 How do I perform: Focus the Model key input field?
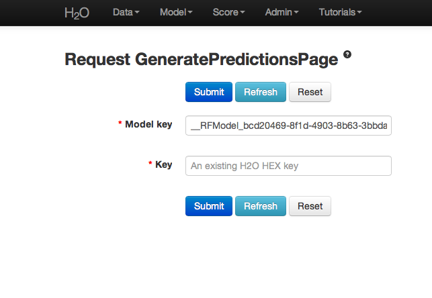(x=288, y=125)
